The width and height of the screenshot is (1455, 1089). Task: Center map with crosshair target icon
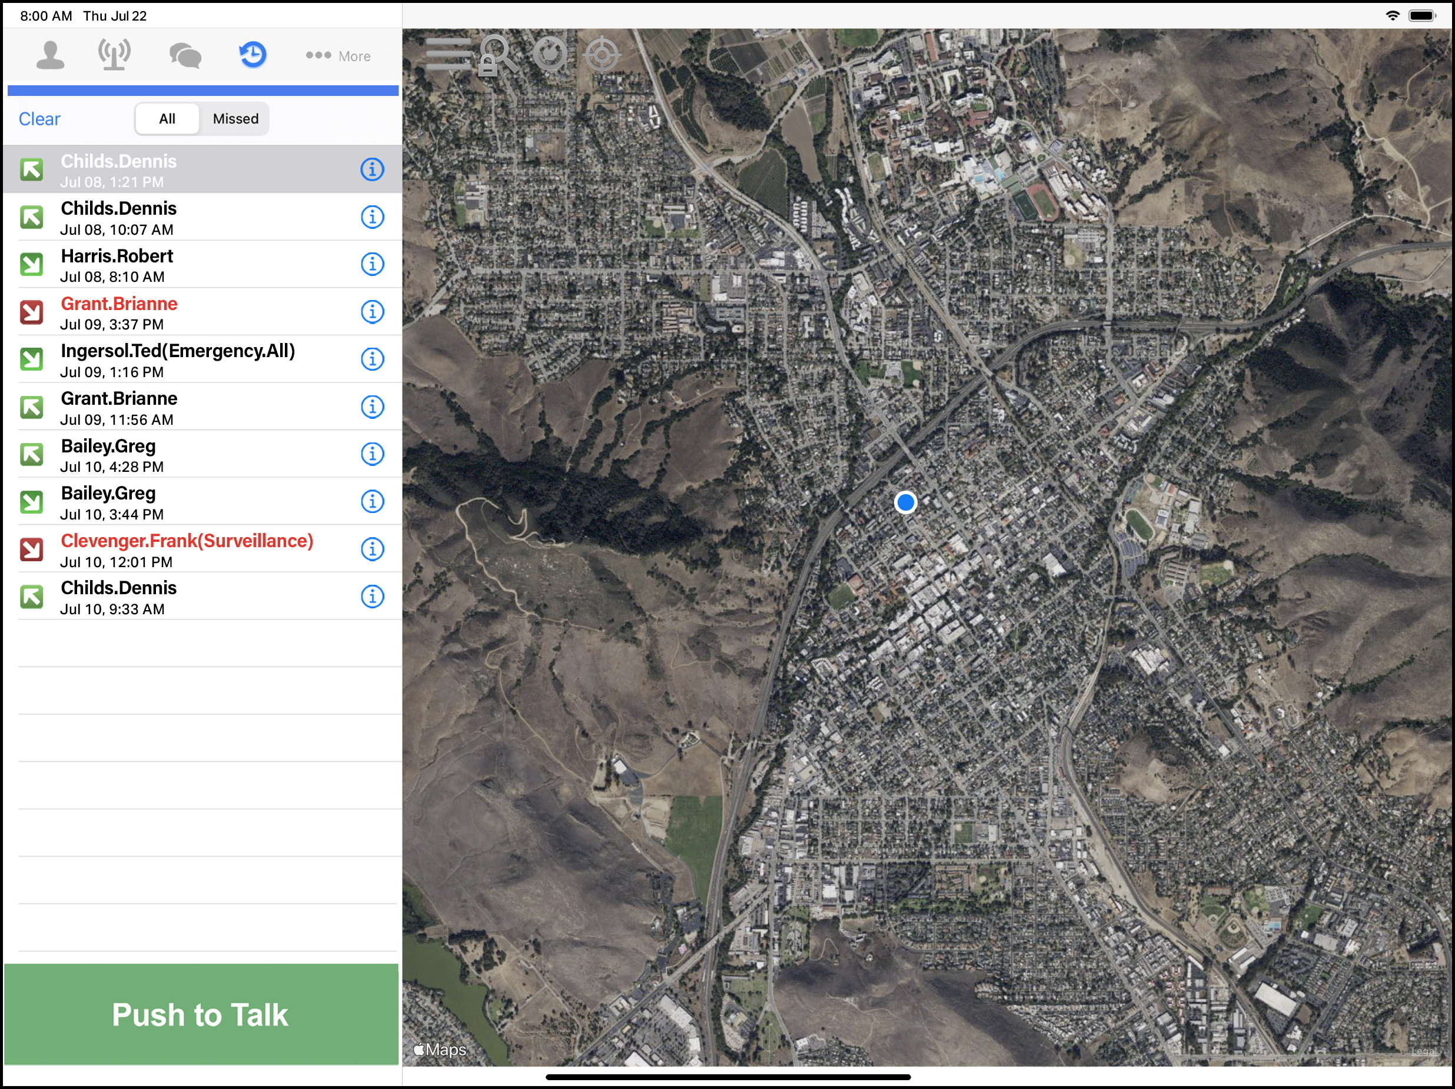tap(601, 55)
